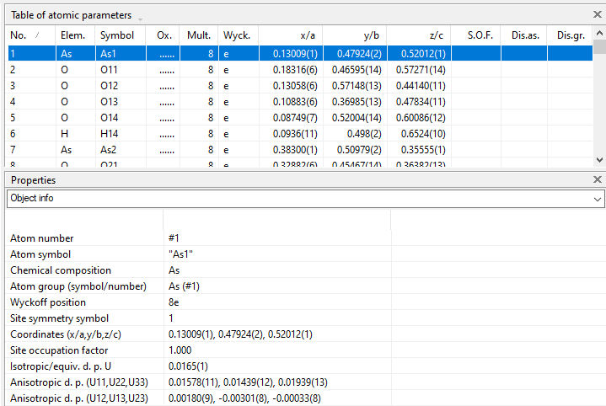Close the Properties panel
Screen dimensions: 606x406
click(x=597, y=179)
